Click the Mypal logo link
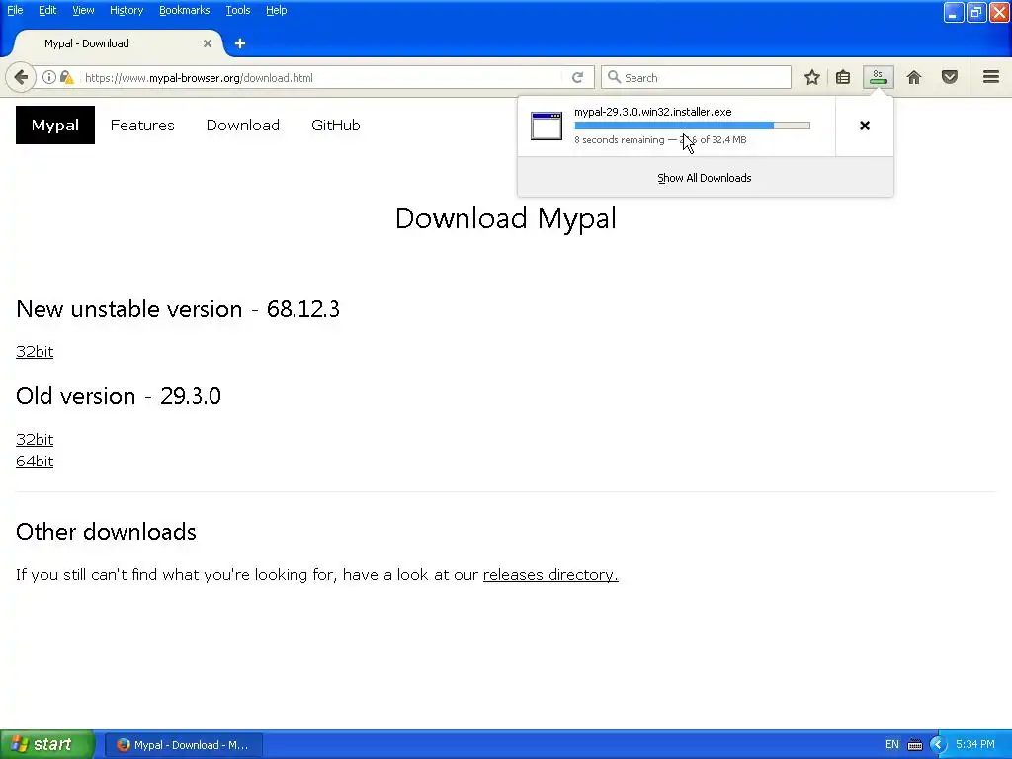The width and height of the screenshot is (1012, 759). click(x=55, y=125)
